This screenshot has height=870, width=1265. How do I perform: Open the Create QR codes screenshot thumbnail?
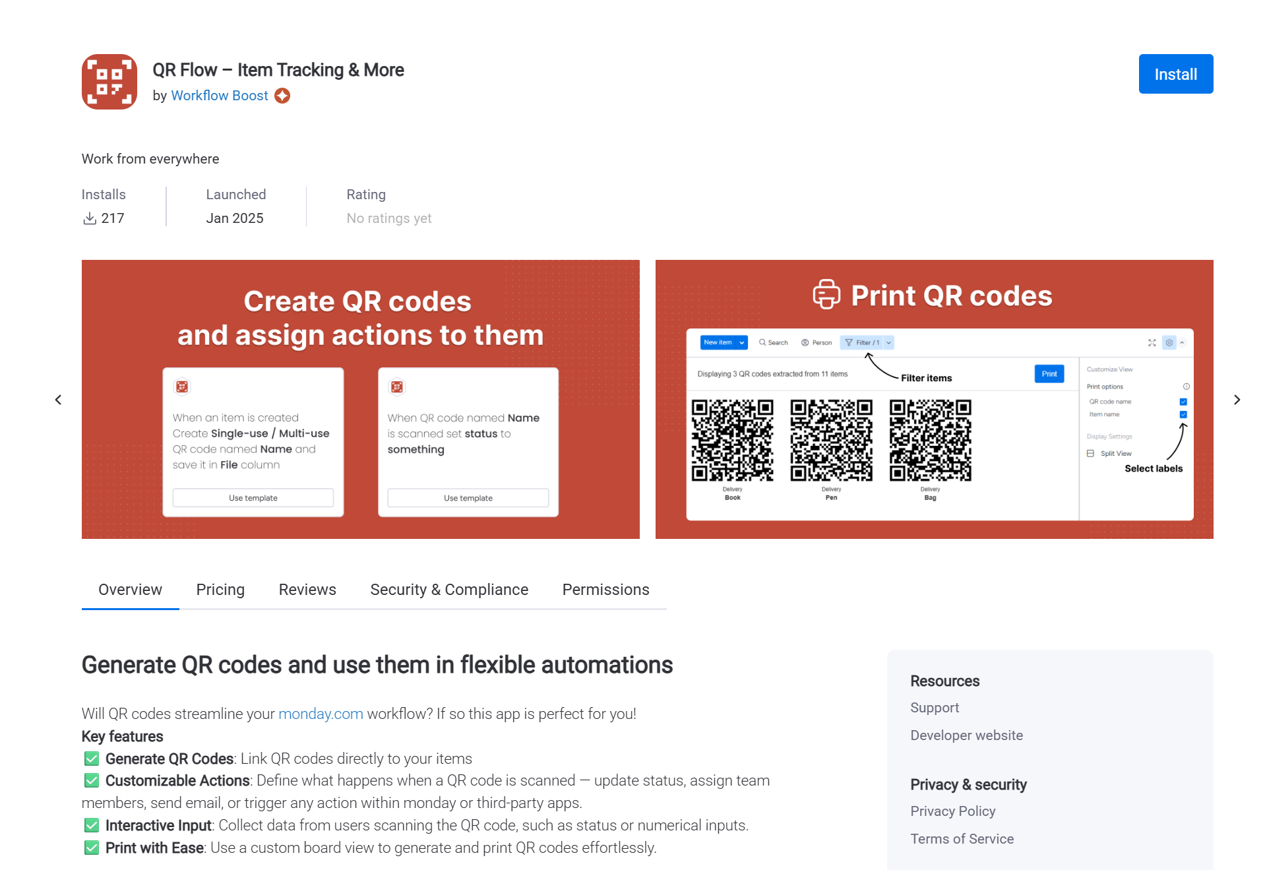(x=360, y=399)
